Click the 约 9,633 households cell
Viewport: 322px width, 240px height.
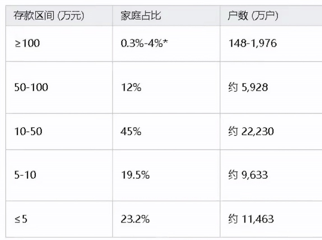point(248,175)
